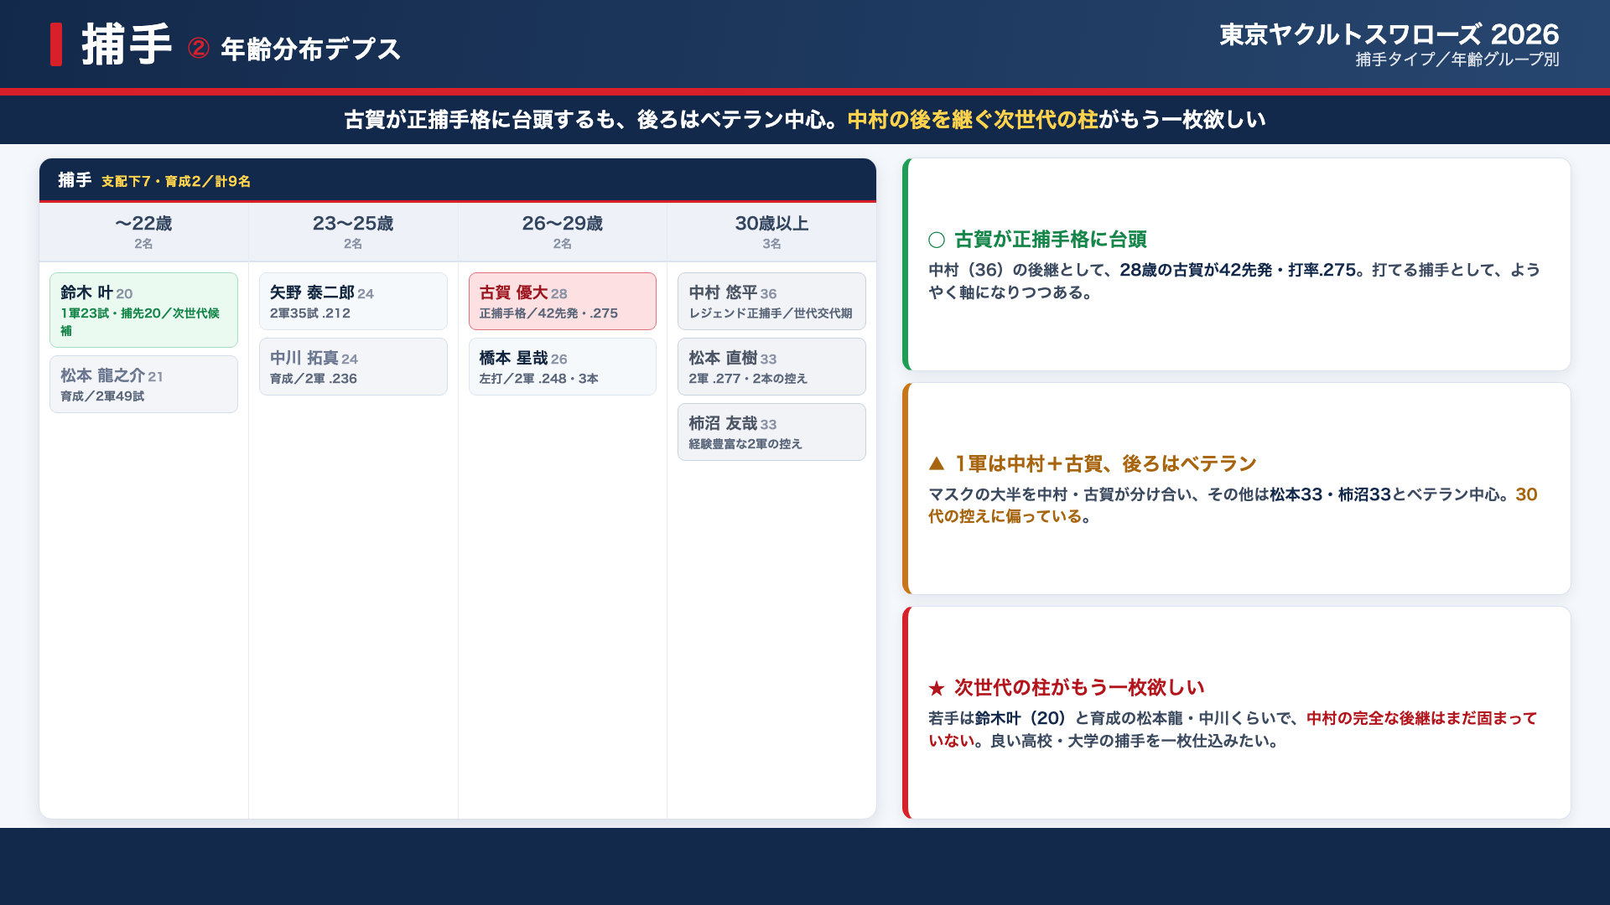Select the highlighted 古賀 優大 card
Image resolution: width=1610 pixels, height=905 pixels.
[562, 301]
